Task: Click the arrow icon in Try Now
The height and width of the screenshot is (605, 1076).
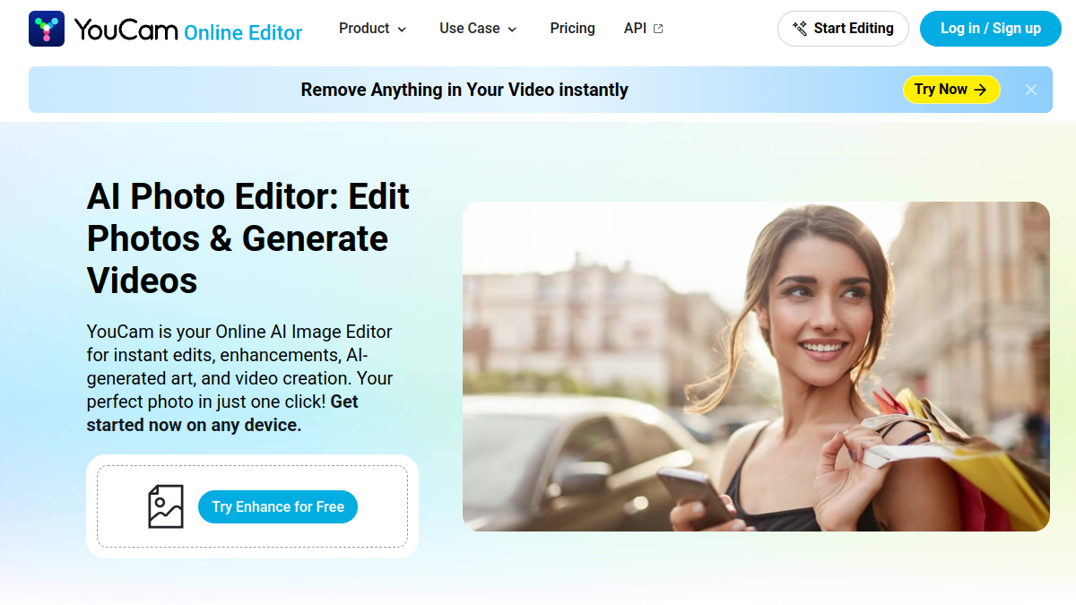Action: point(980,90)
